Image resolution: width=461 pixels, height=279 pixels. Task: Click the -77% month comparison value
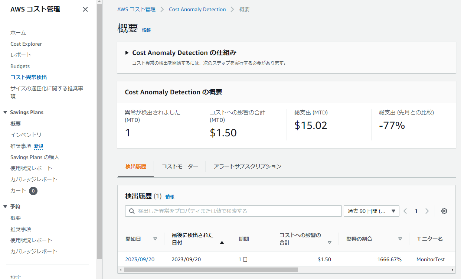[x=392, y=125]
